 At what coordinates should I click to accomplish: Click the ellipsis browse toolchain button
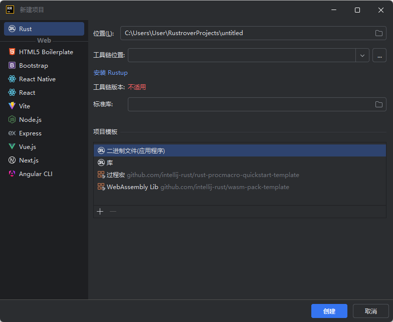[379, 55]
